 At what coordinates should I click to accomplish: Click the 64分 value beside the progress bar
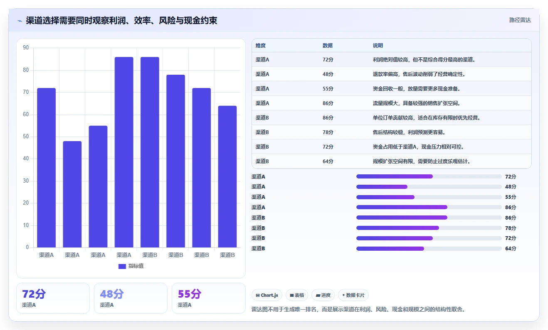click(x=511, y=249)
